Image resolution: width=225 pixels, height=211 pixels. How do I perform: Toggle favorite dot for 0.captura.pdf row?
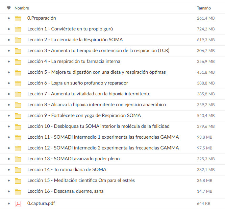9,204
